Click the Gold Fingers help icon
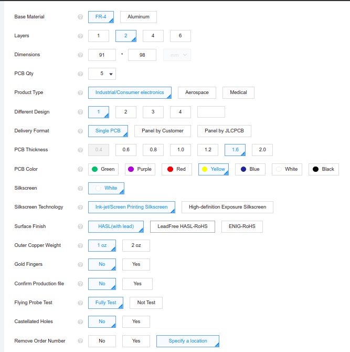 (80, 264)
